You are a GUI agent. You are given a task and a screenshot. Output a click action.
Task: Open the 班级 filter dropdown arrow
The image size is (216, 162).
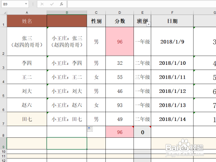(x=149, y=25)
